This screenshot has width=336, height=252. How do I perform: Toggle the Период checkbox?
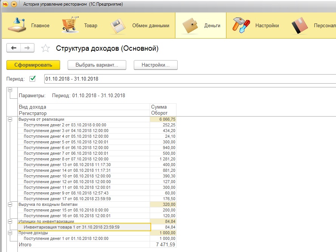tap(33, 79)
